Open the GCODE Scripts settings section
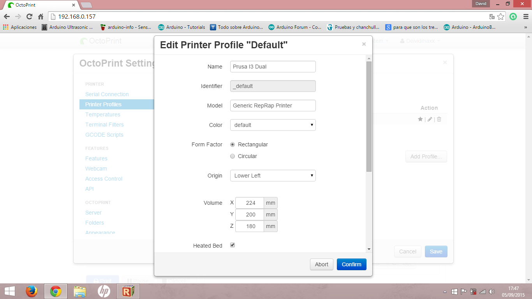Screen dimensions: 532x299 point(104,135)
